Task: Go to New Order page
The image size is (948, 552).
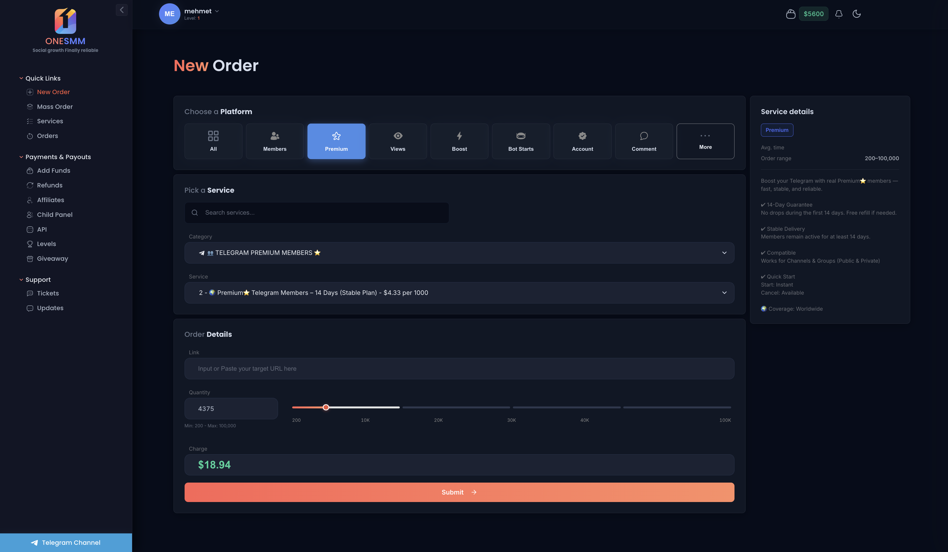Action: 53,92
